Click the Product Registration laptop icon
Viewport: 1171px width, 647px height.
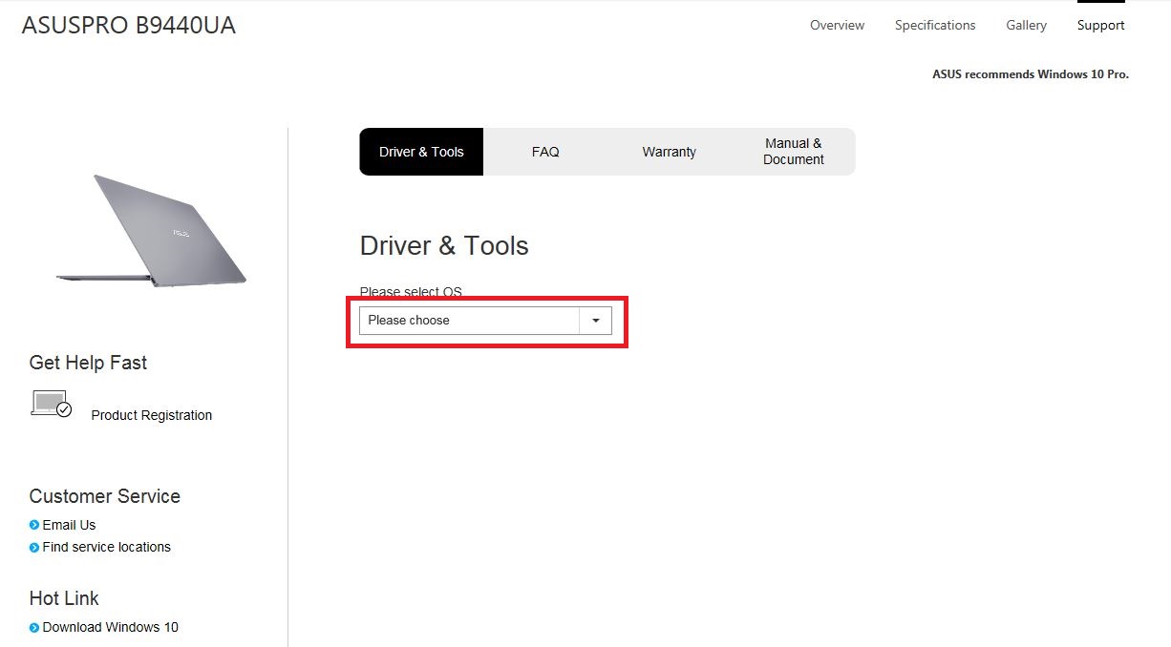pyautogui.click(x=51, y=404)
